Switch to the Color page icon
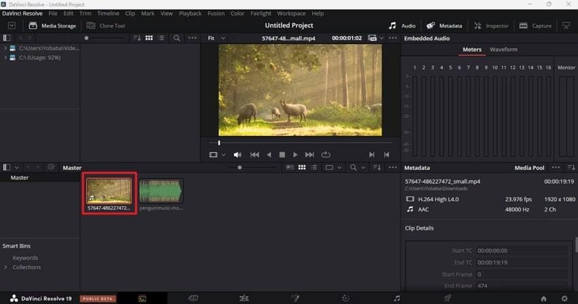The width and height of the screenshot is (578, 304). coord(345,299)
